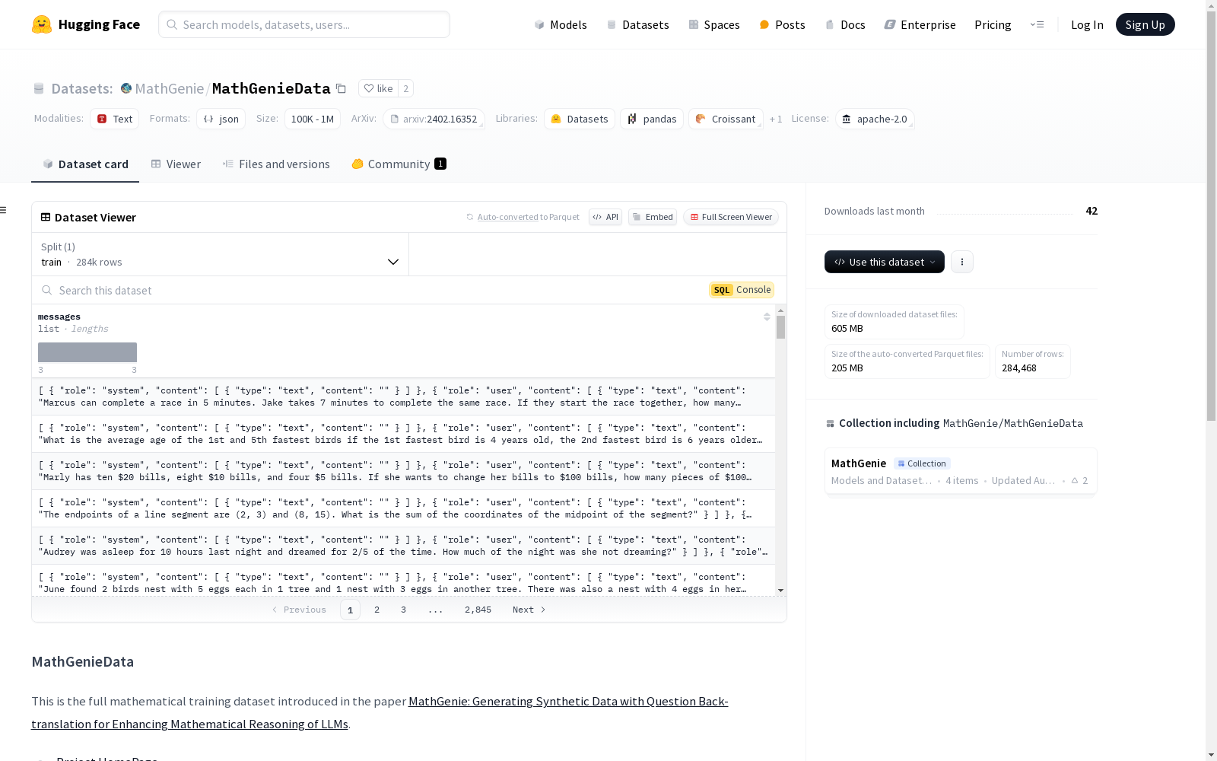
Task: Click the Hugging Face logo icon
Action: pos(42,24)
